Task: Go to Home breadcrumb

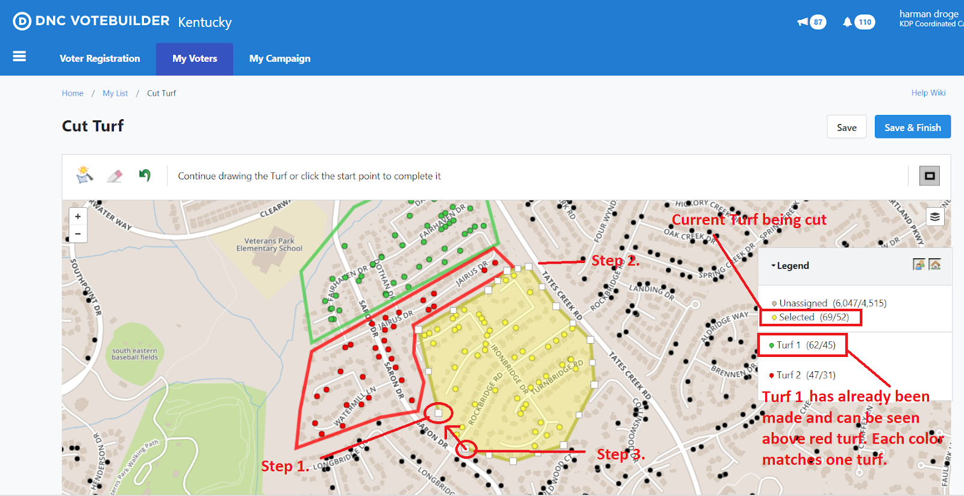Action: (x=72, y=93)
